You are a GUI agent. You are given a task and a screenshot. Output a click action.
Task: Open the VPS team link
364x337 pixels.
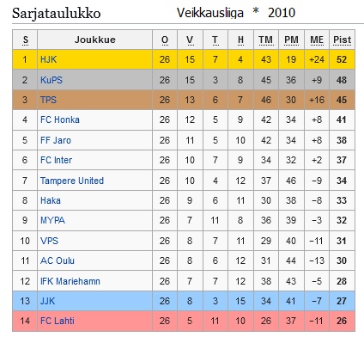pyautogui.click(x=49, y=241)
